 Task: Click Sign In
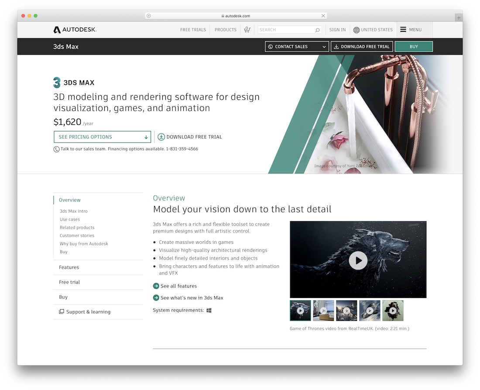337,30
